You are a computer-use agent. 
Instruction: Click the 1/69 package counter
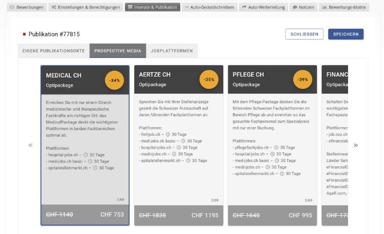tap(120, 200)
